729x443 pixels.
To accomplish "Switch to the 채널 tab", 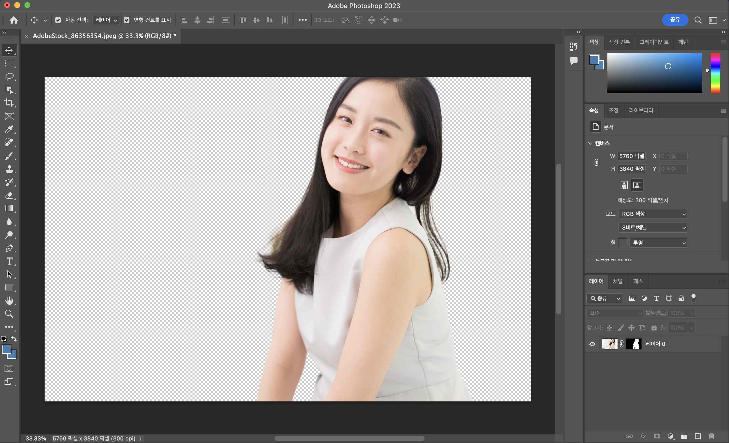I will tap(618, 281).
